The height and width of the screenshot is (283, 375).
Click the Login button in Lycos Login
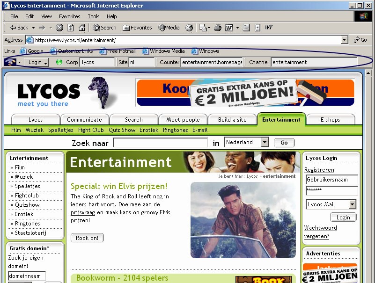(x=343, y=218)
